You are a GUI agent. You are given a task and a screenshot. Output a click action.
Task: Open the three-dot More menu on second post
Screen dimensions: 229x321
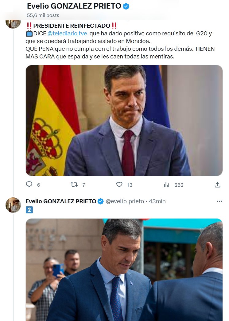pos(219,201)
